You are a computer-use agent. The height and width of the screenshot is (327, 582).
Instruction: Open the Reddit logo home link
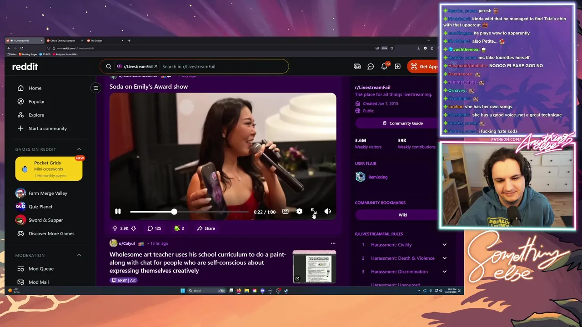[x=25, y=66]
